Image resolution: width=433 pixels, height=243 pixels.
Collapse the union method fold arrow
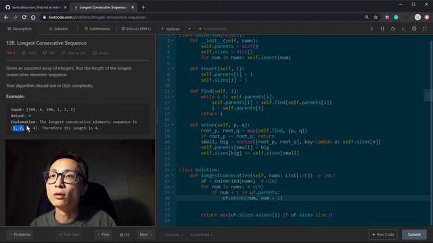point(173,125)
